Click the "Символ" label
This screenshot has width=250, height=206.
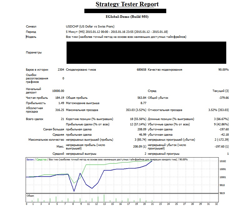[x=31, y=27]
